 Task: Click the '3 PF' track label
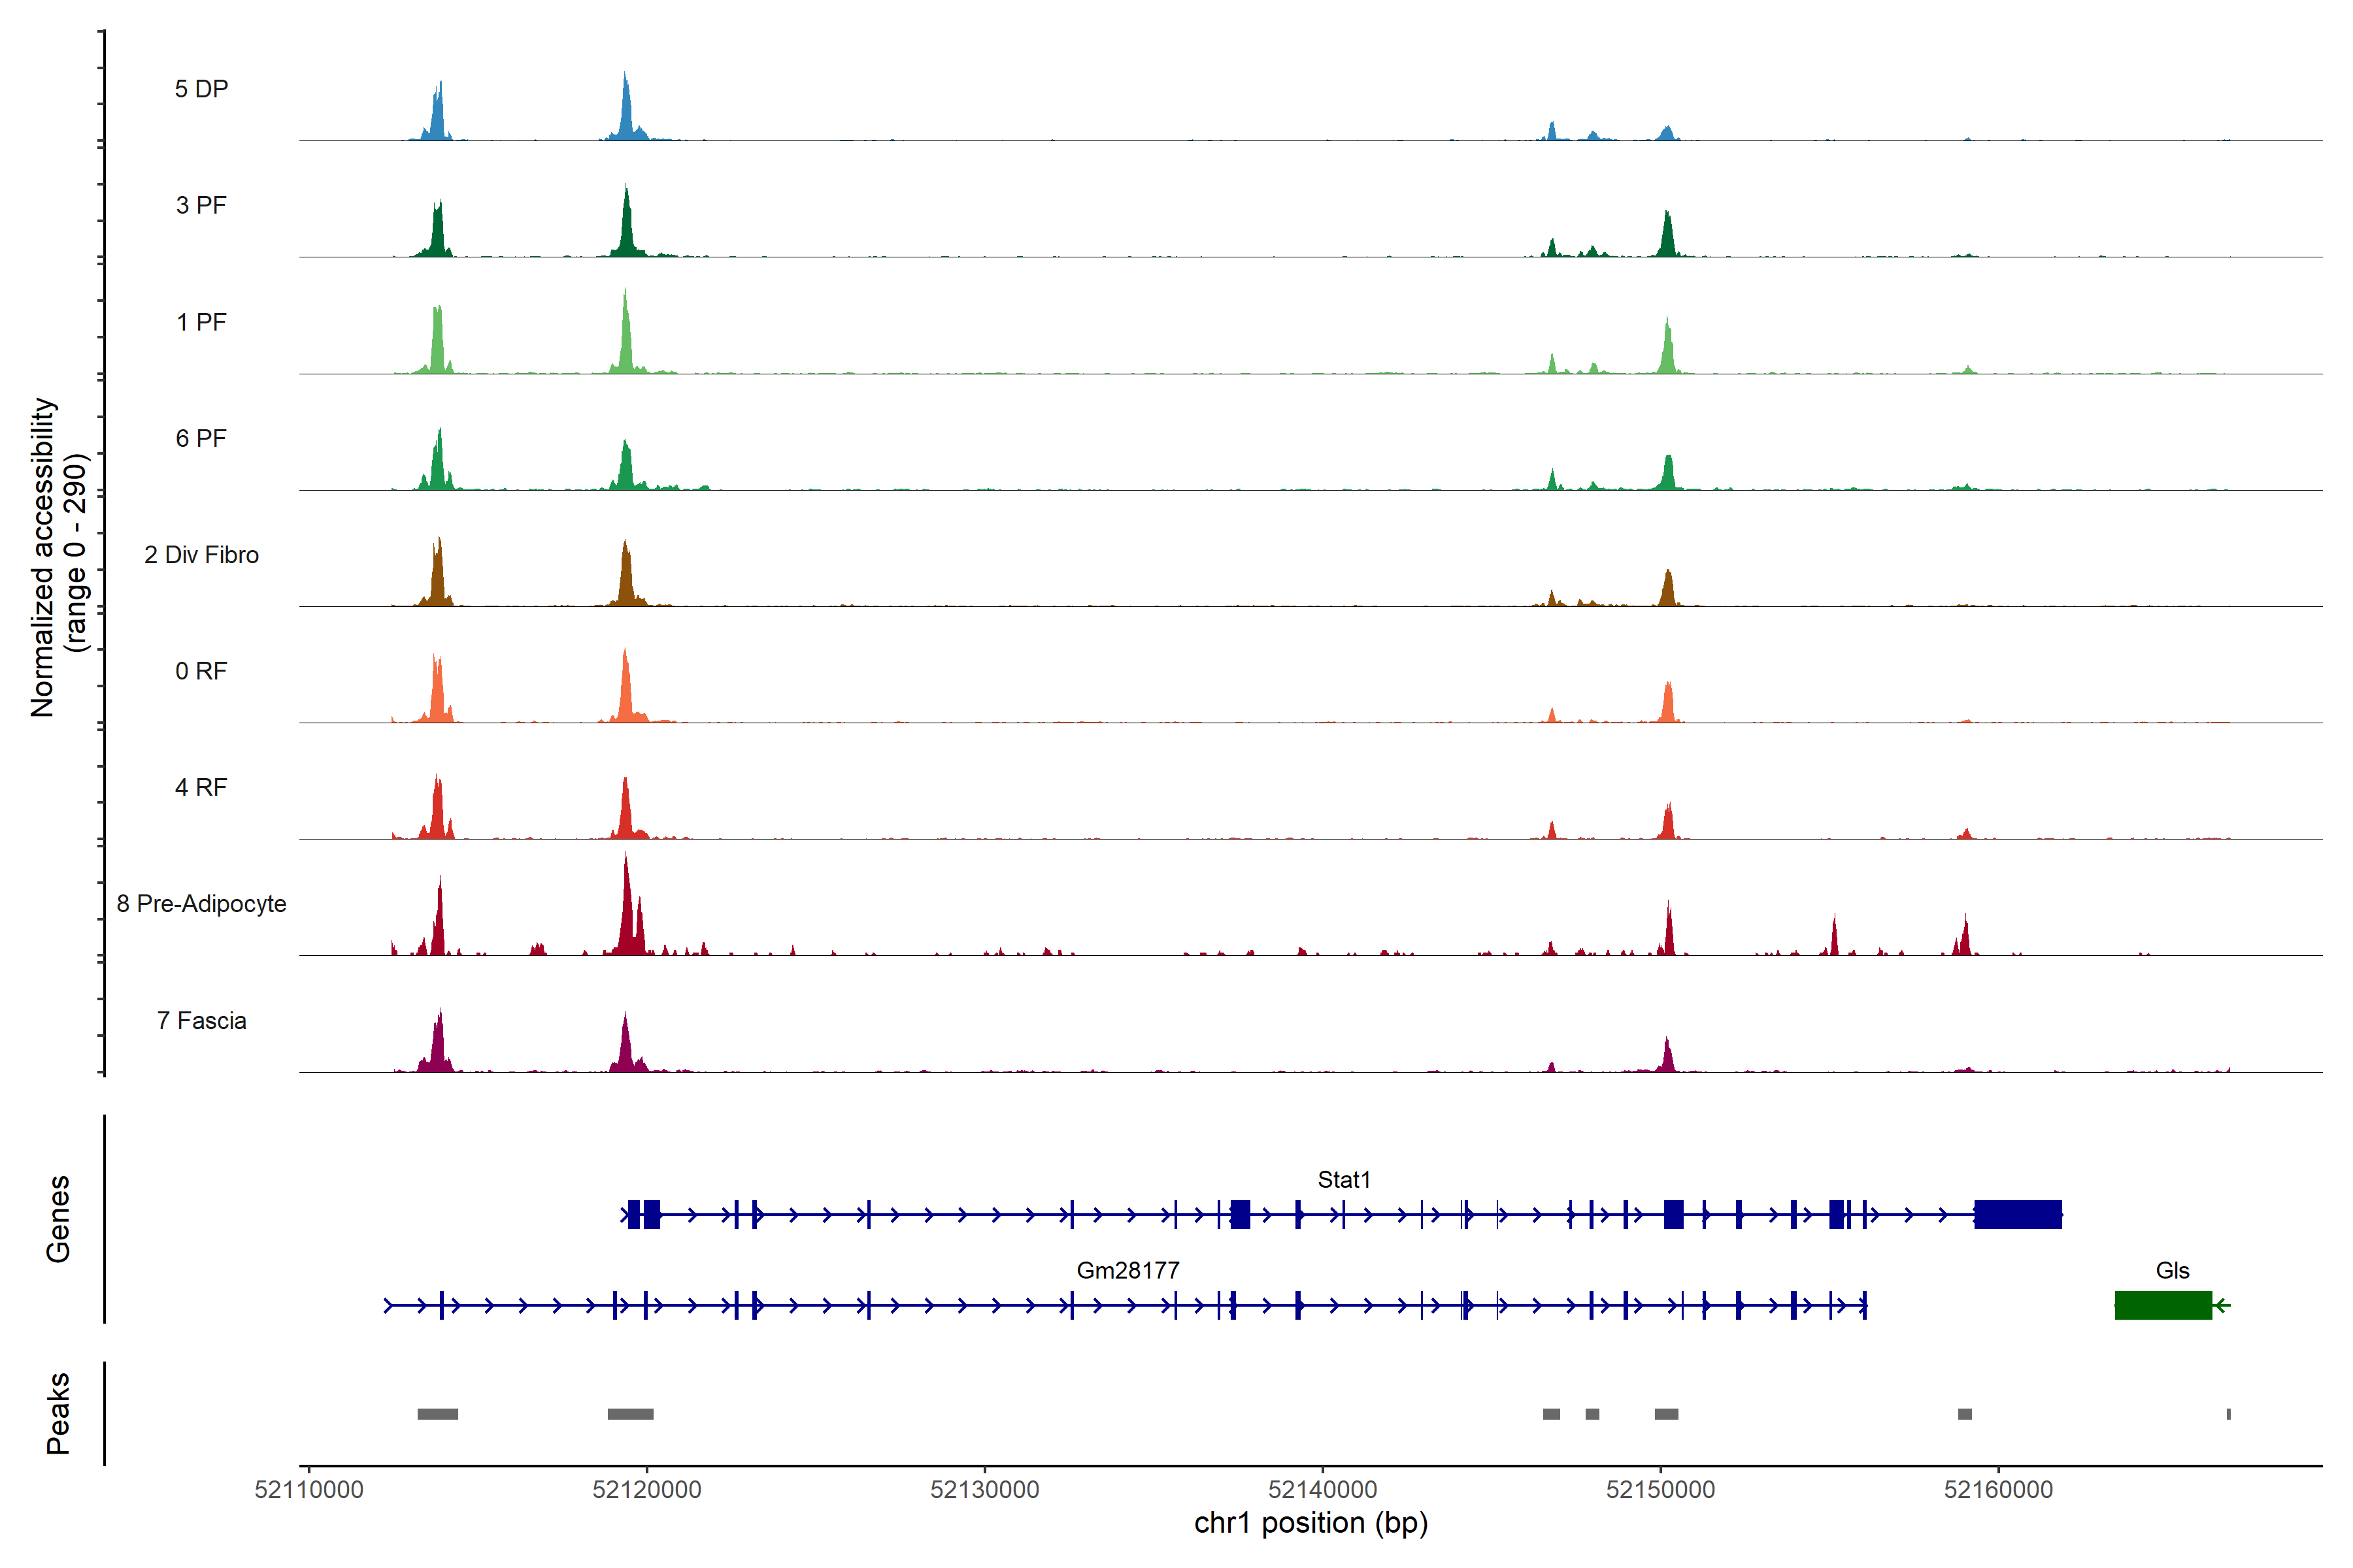tap(201, 205)
